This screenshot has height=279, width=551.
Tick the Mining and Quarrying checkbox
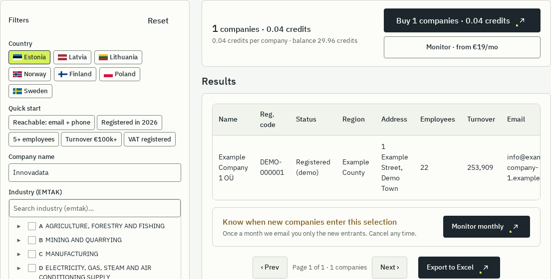32,240
